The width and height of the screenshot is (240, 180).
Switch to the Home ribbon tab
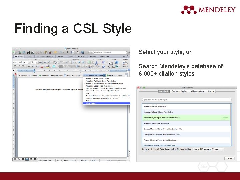tap(19, 56)
